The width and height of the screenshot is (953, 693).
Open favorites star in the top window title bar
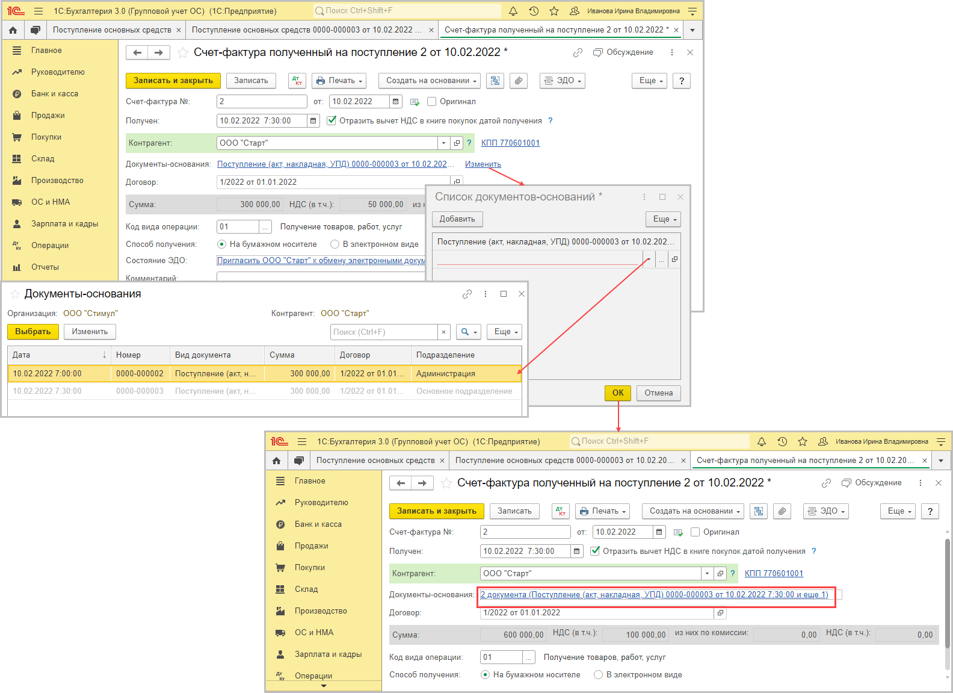pos(554,11)
